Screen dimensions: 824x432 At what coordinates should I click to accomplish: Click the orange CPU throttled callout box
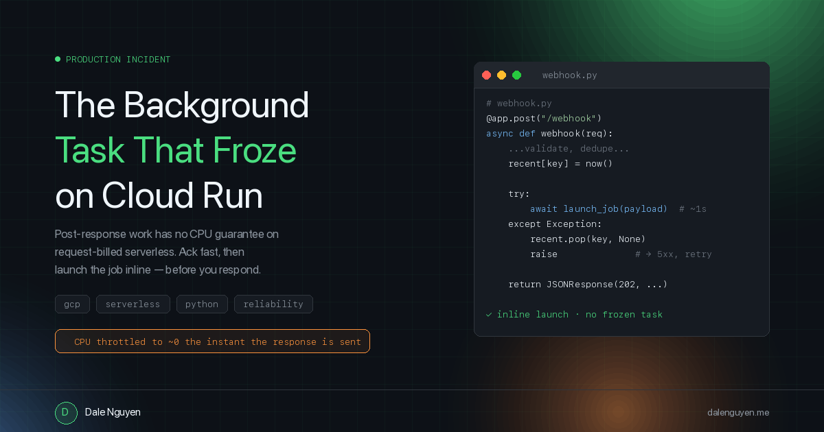pos(212,341)
